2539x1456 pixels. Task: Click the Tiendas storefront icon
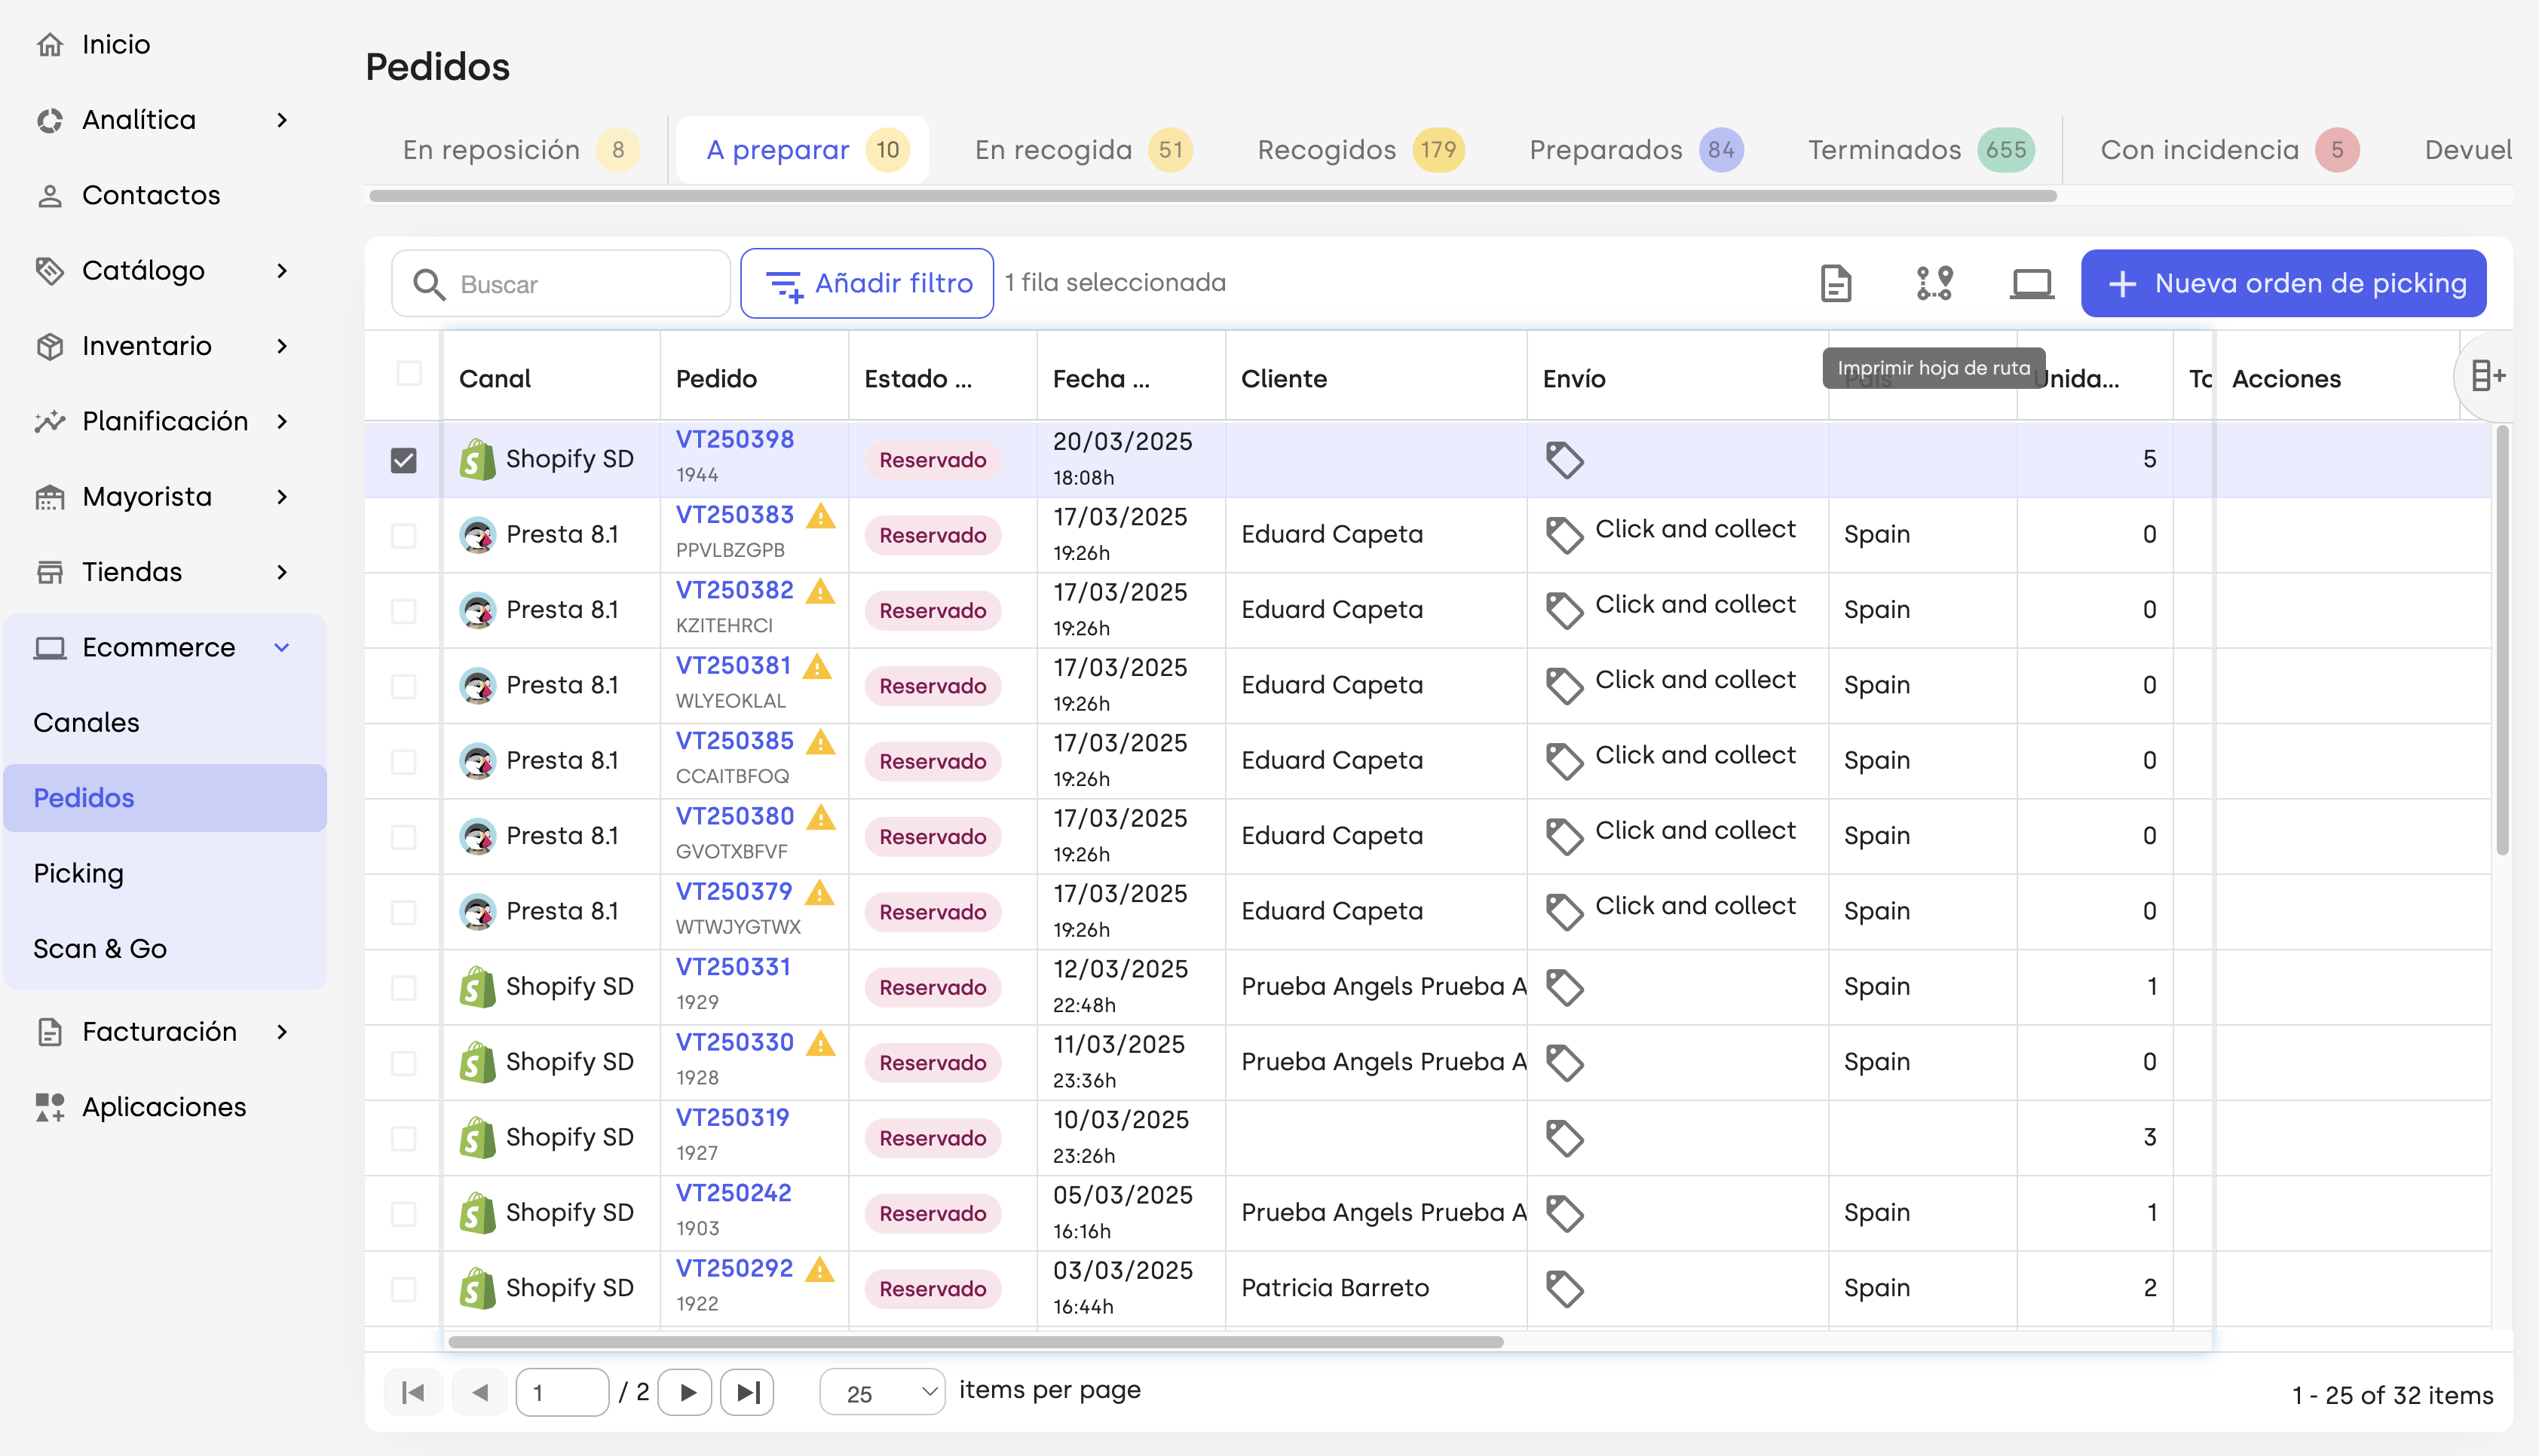50,572
